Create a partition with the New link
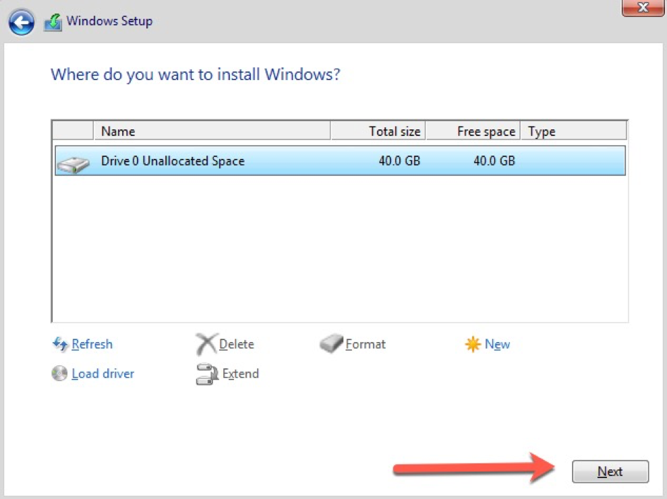667x499 pixels. coord(497,344)
